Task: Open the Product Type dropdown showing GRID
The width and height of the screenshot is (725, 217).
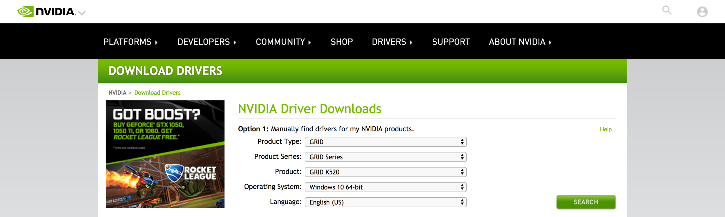Action: coord(386,142)
